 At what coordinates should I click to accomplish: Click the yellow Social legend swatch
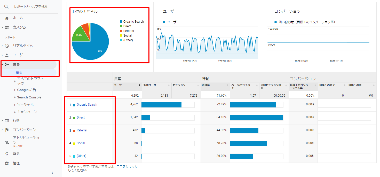tap(121, 36)
